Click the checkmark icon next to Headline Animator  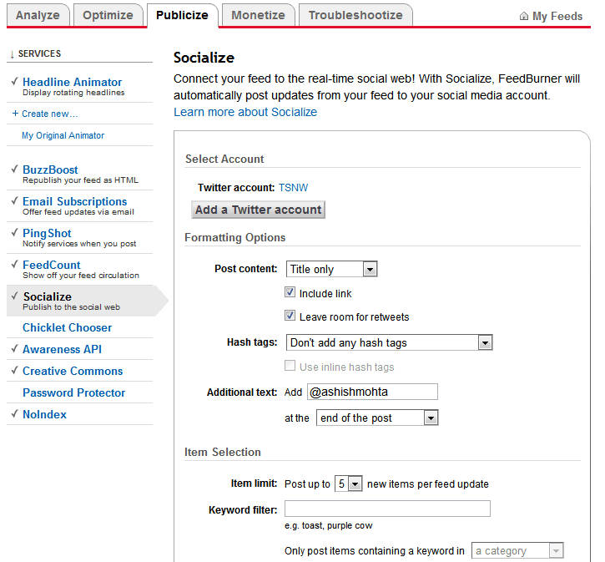[x=15, y=82]
